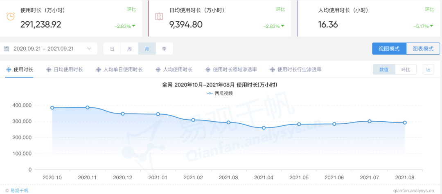
Task: Select the 日 granularity option
Action: tap(112, 49)
